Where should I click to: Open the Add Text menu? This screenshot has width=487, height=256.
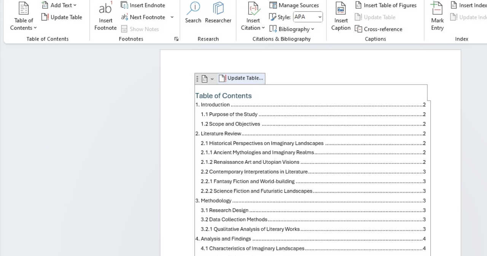tap(60, 5)
